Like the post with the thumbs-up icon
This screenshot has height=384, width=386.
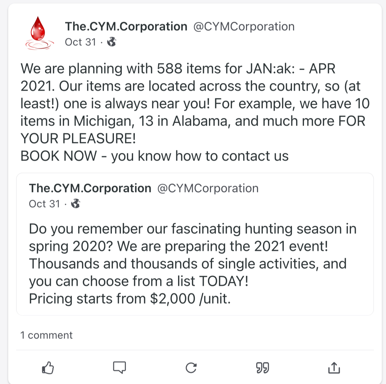tap(48, 368)
